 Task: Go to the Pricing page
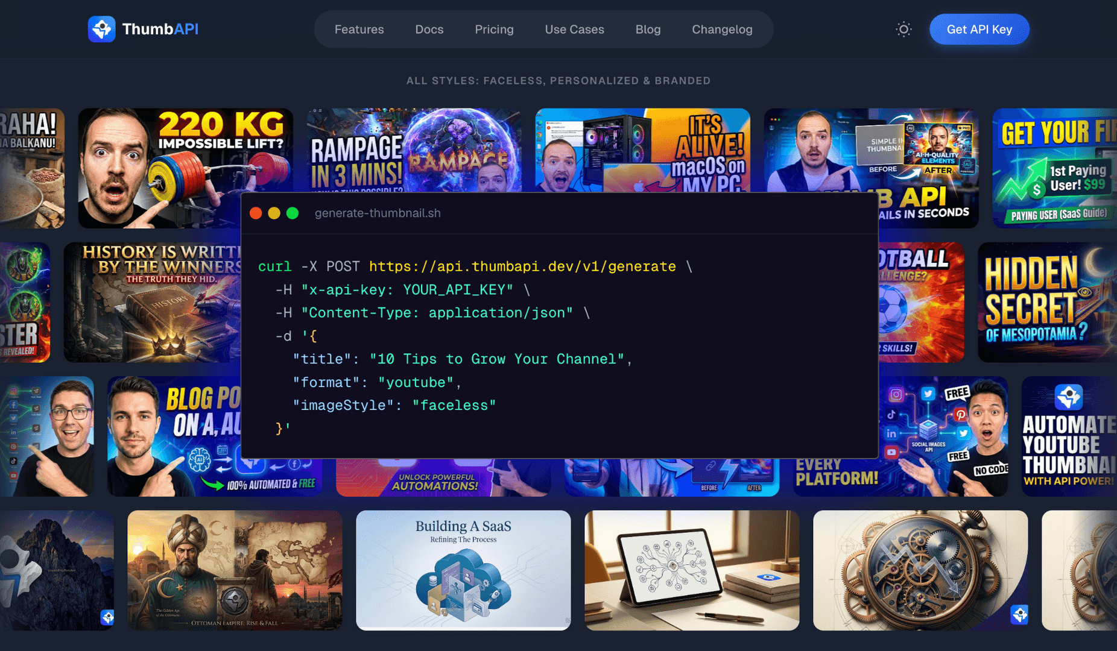pyautogui.click(x=494, y=30)
